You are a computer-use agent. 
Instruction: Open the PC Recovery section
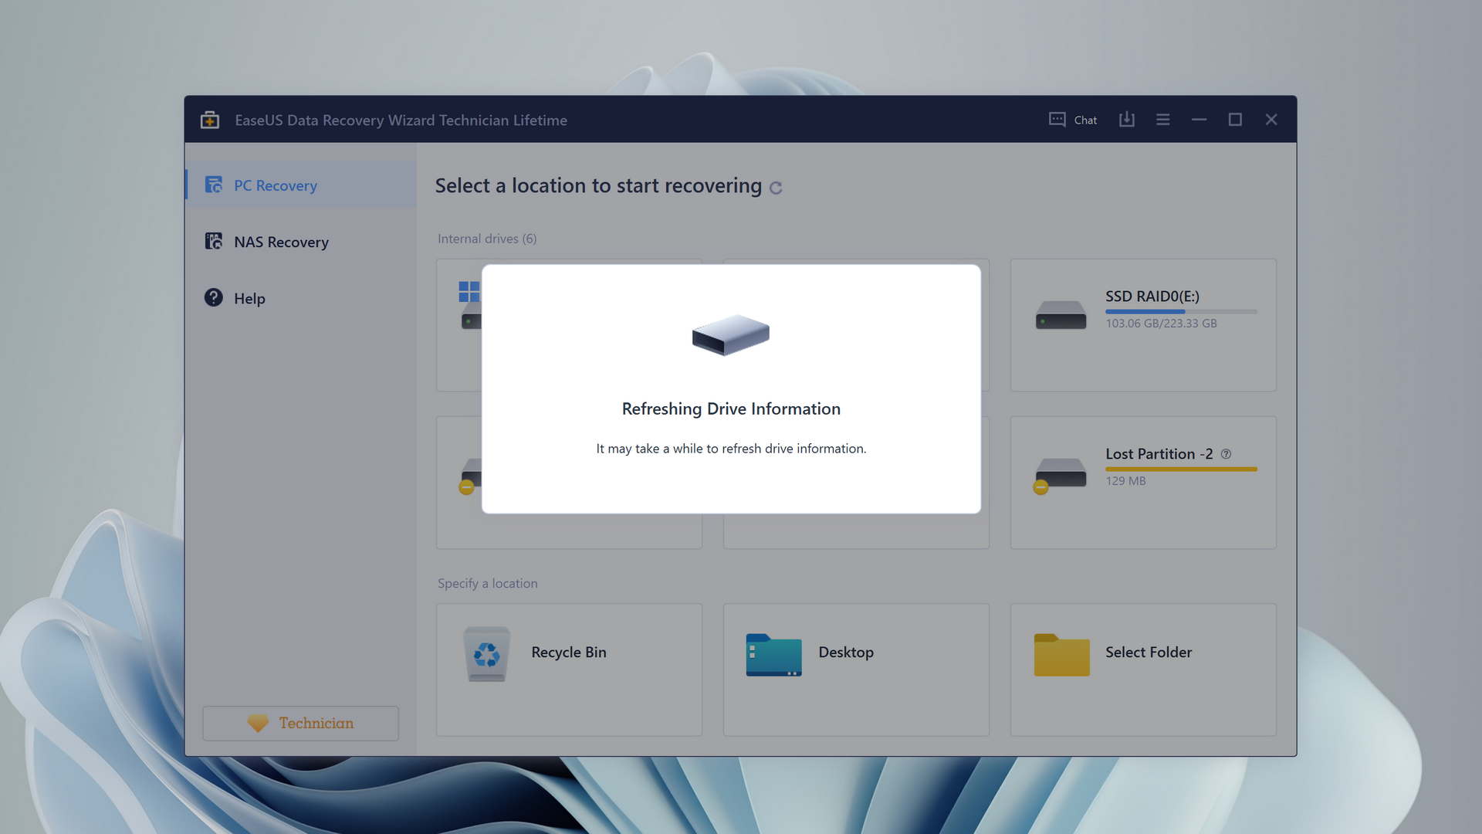click(301, 185)
